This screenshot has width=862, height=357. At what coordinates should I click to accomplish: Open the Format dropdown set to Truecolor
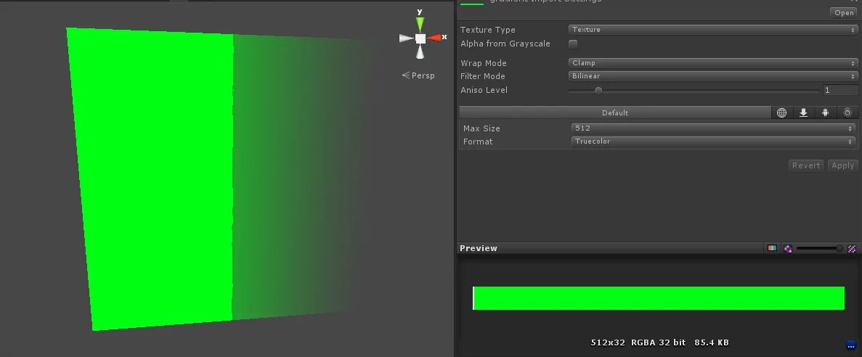[x=714, y=141]
